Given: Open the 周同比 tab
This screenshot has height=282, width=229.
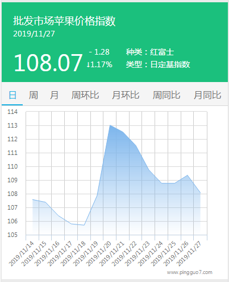Looking at the screenshot, I should 166,95.
